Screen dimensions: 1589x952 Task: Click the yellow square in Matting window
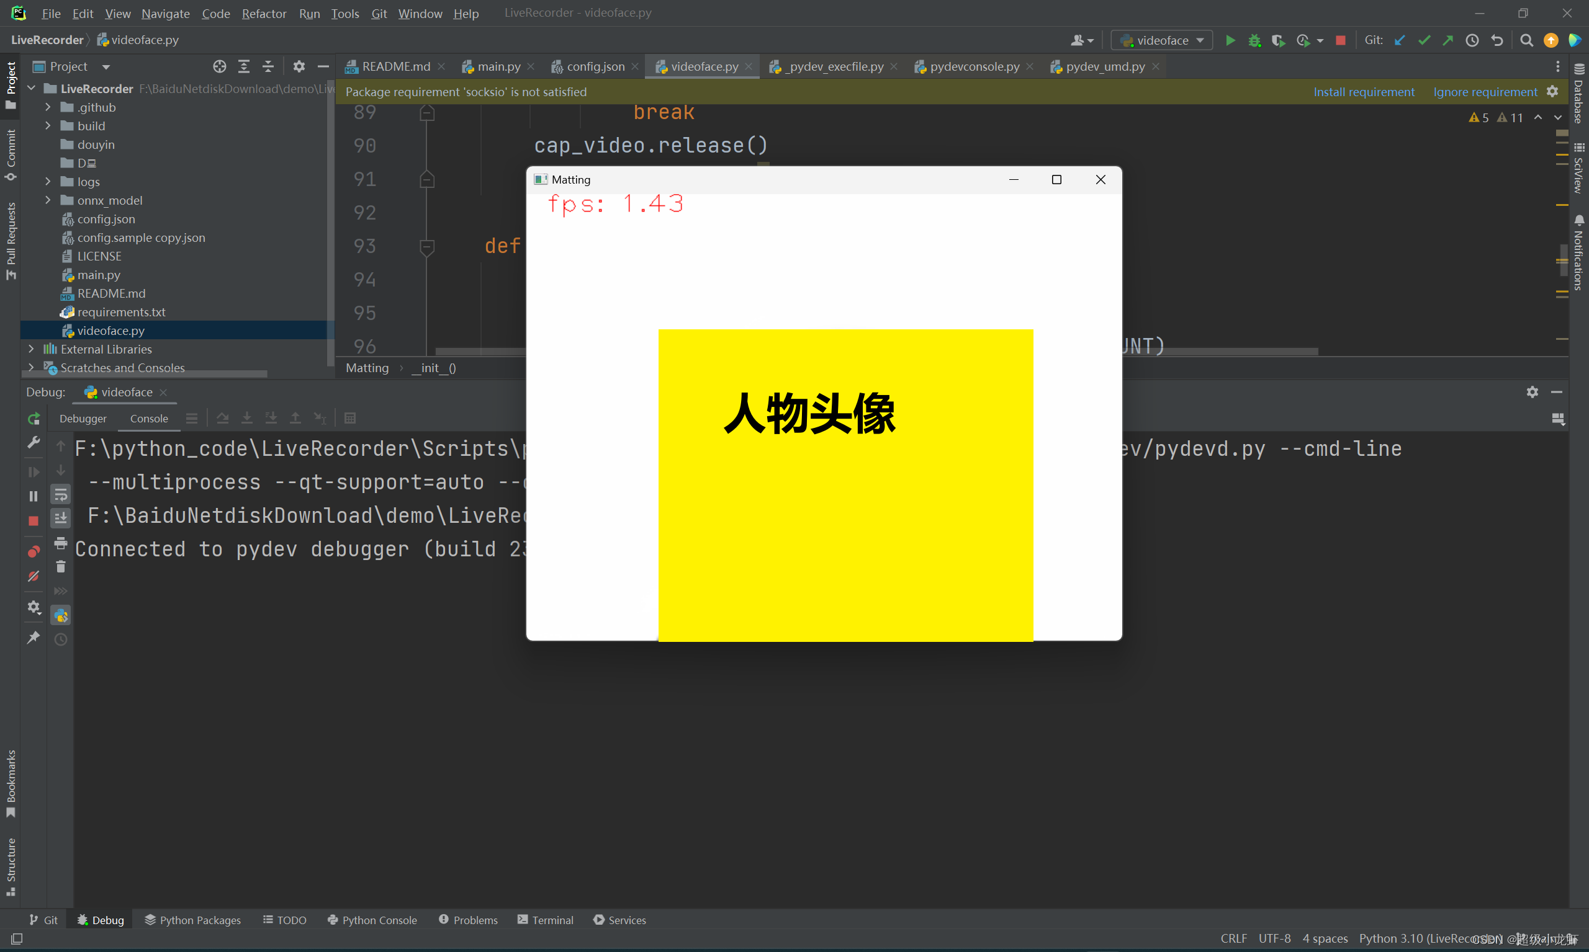[845, 485]
